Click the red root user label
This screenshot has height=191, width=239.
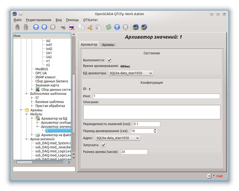click(219, 176)
